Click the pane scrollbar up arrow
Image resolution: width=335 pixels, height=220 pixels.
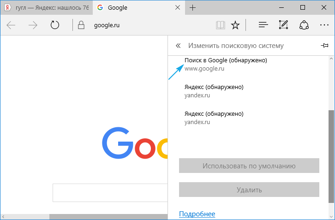331,59
